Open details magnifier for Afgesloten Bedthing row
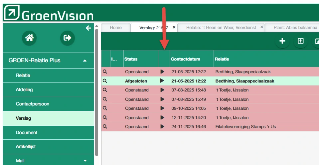Viewport: 319px width, 165px height. [x=105, y=81]
